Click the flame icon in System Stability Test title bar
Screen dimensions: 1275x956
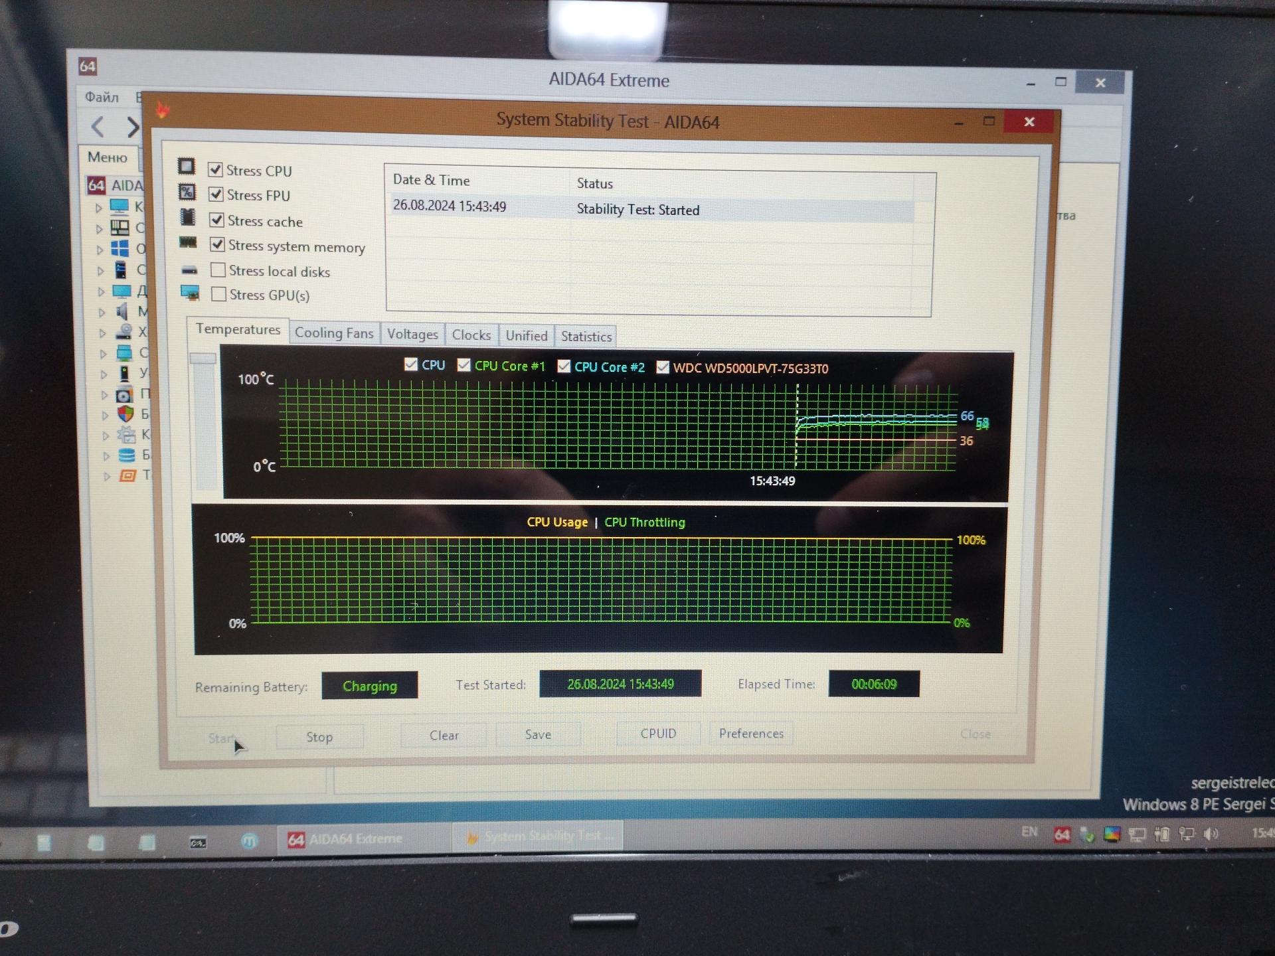(x=163, y=109)
